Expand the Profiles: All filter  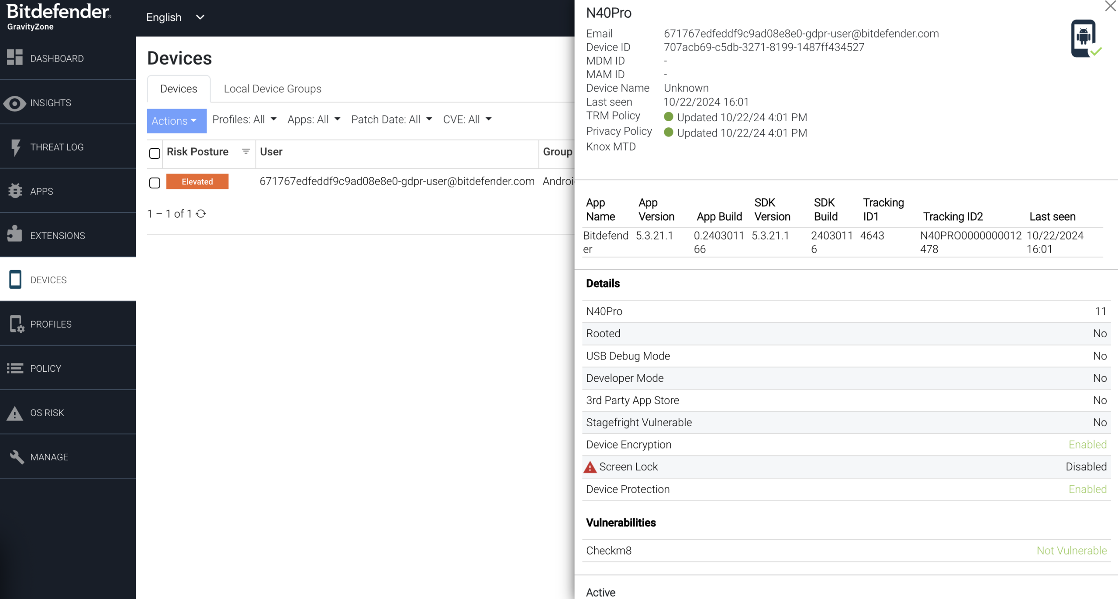click(x=245, y=120)
